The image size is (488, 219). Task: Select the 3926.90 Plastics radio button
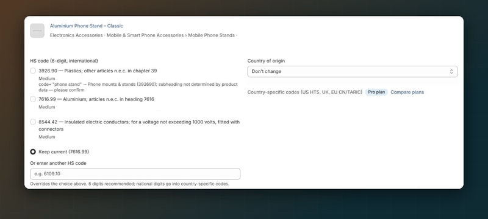point(33,71)
